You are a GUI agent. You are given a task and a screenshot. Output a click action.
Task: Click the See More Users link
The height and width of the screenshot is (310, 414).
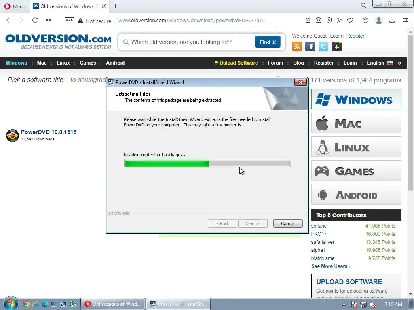pyautogui.click(x=332, y=266)
